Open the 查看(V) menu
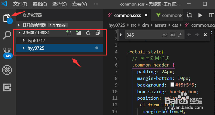The width and height of the screenshot is (215, 115). [79, 4]
